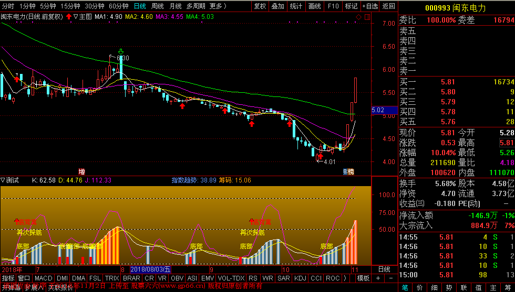Select the MACD indicator tab
This screenshot has width=515, height=292.
tap(43, 278)
